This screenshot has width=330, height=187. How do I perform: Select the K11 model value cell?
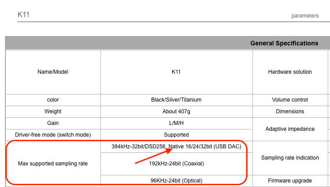pos(176,72)
